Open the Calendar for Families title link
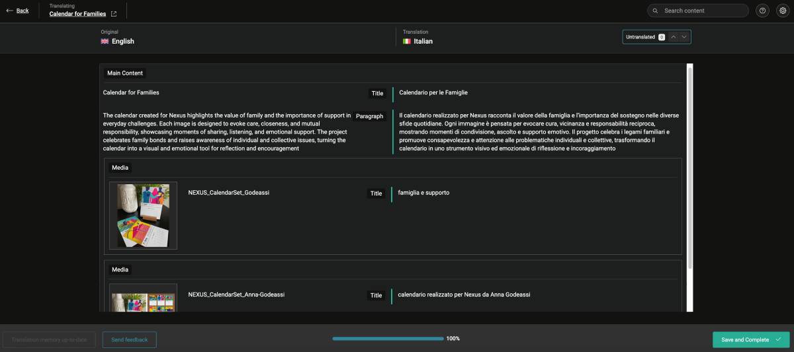The height and width of the screenshot is (352, 794). point(78,14)
